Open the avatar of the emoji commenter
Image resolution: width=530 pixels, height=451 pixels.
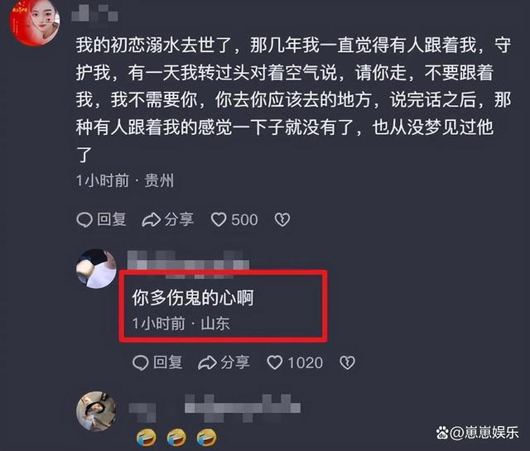tap(97, 411)
